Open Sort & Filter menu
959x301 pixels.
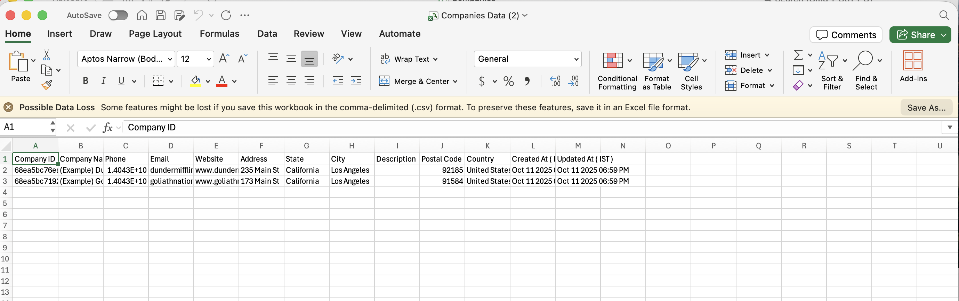[x=832, y=70]
